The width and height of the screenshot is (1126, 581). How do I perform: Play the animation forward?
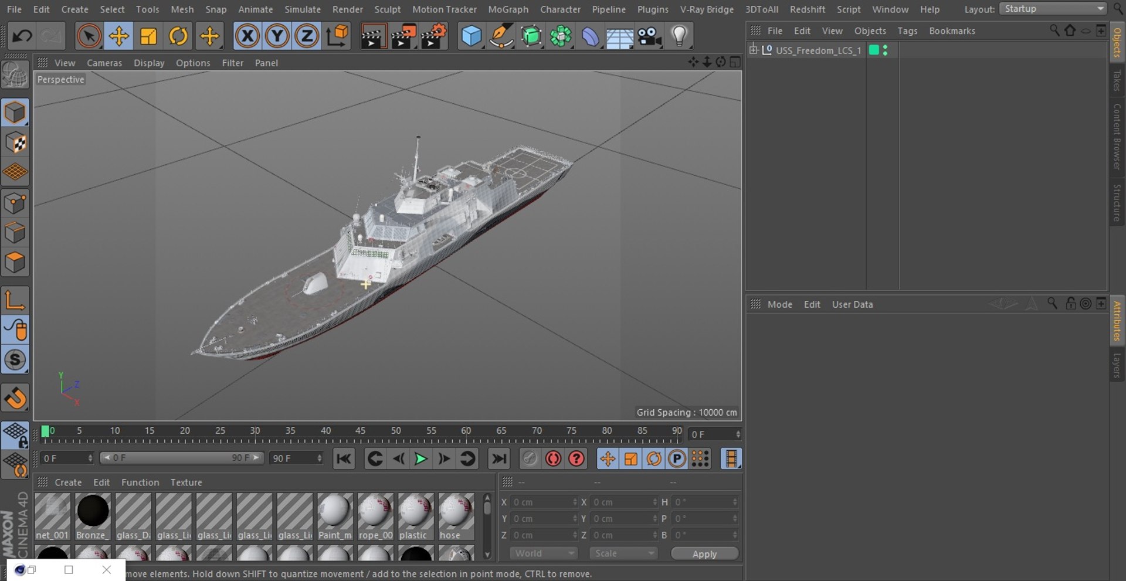[420, 458]
